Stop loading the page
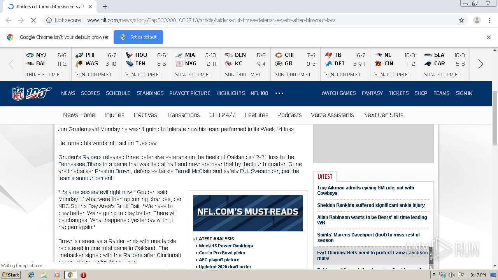Screen dimensions: 498x280 coord(33,20)
